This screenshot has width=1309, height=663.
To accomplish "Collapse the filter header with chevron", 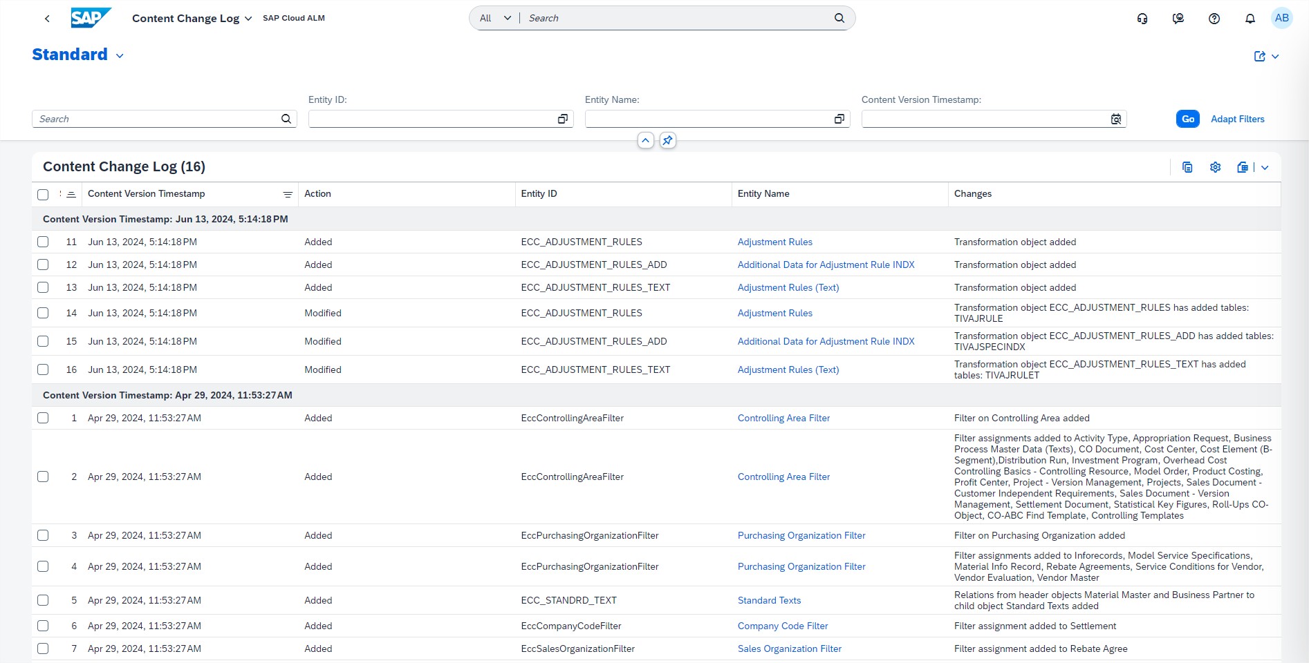I will (645, 141).
